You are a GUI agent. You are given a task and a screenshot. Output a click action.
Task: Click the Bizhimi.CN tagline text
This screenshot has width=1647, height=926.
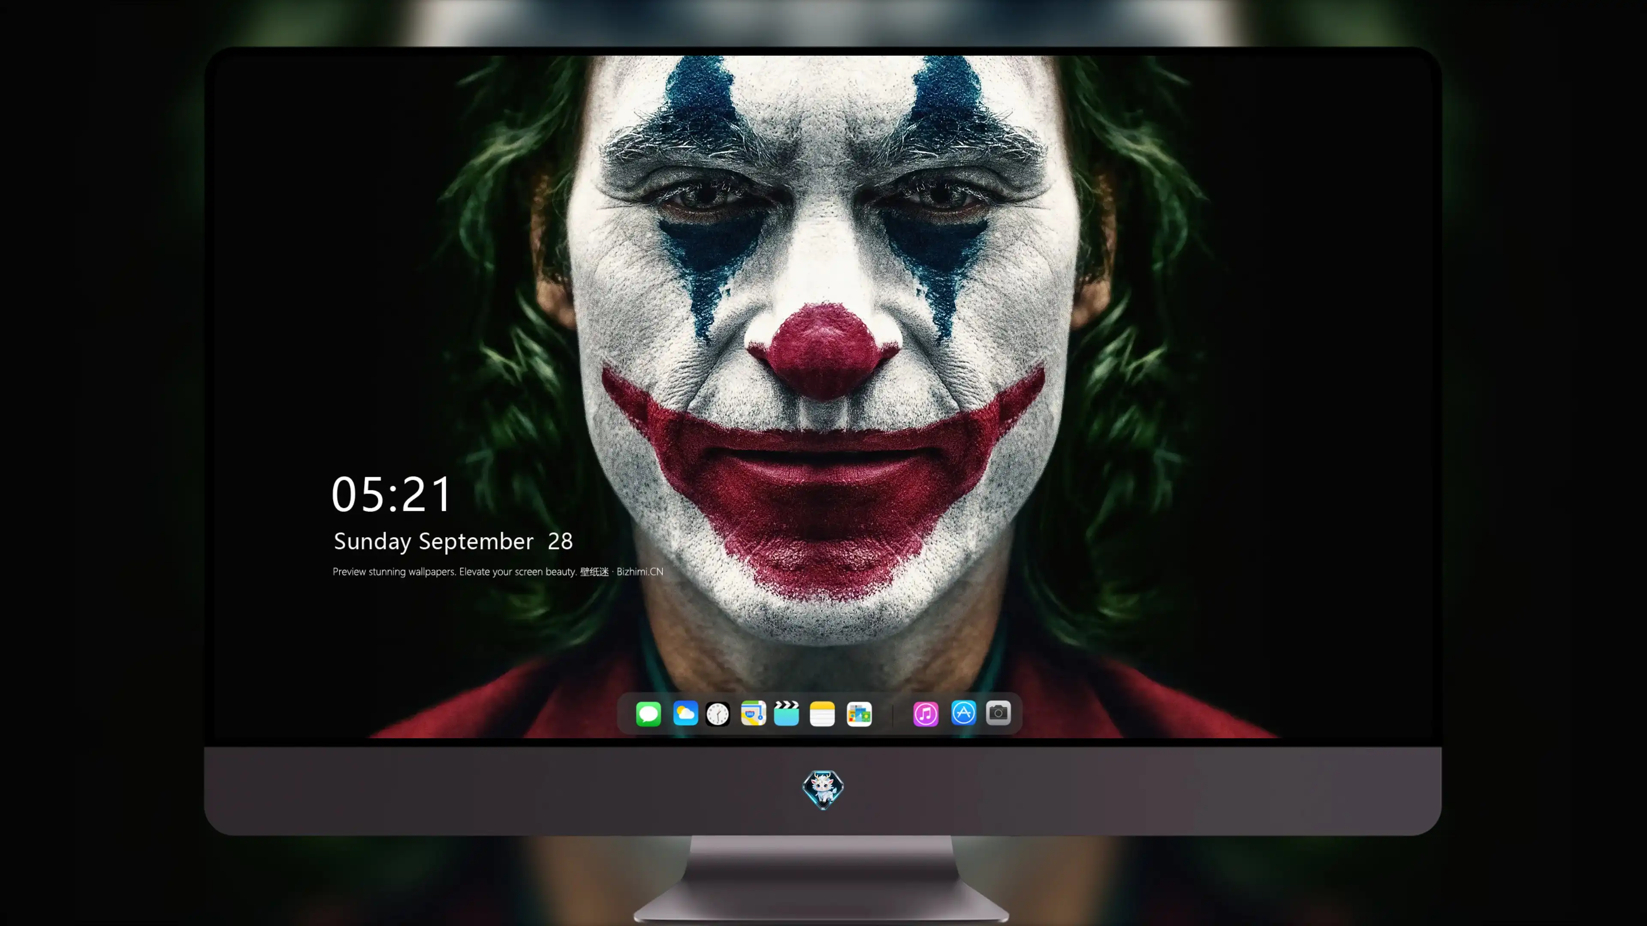tap(498, 571)
